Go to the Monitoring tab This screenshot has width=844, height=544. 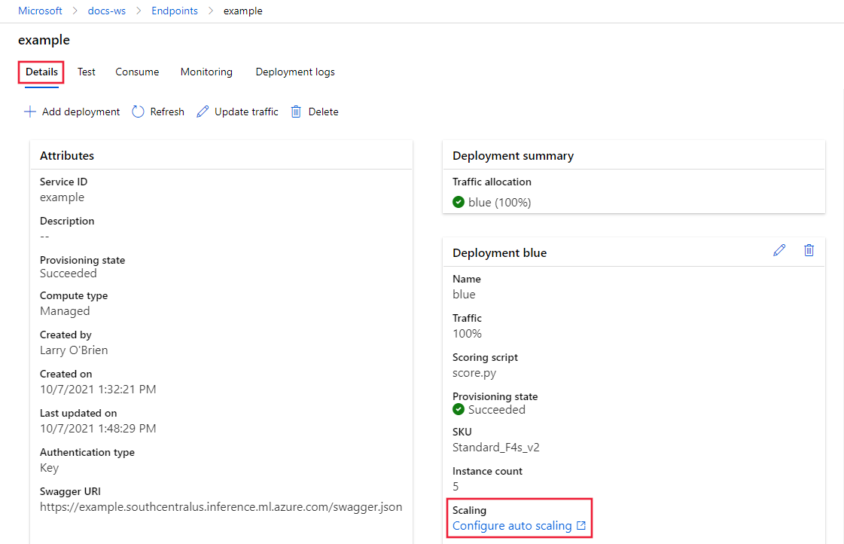tap(206, 72)
